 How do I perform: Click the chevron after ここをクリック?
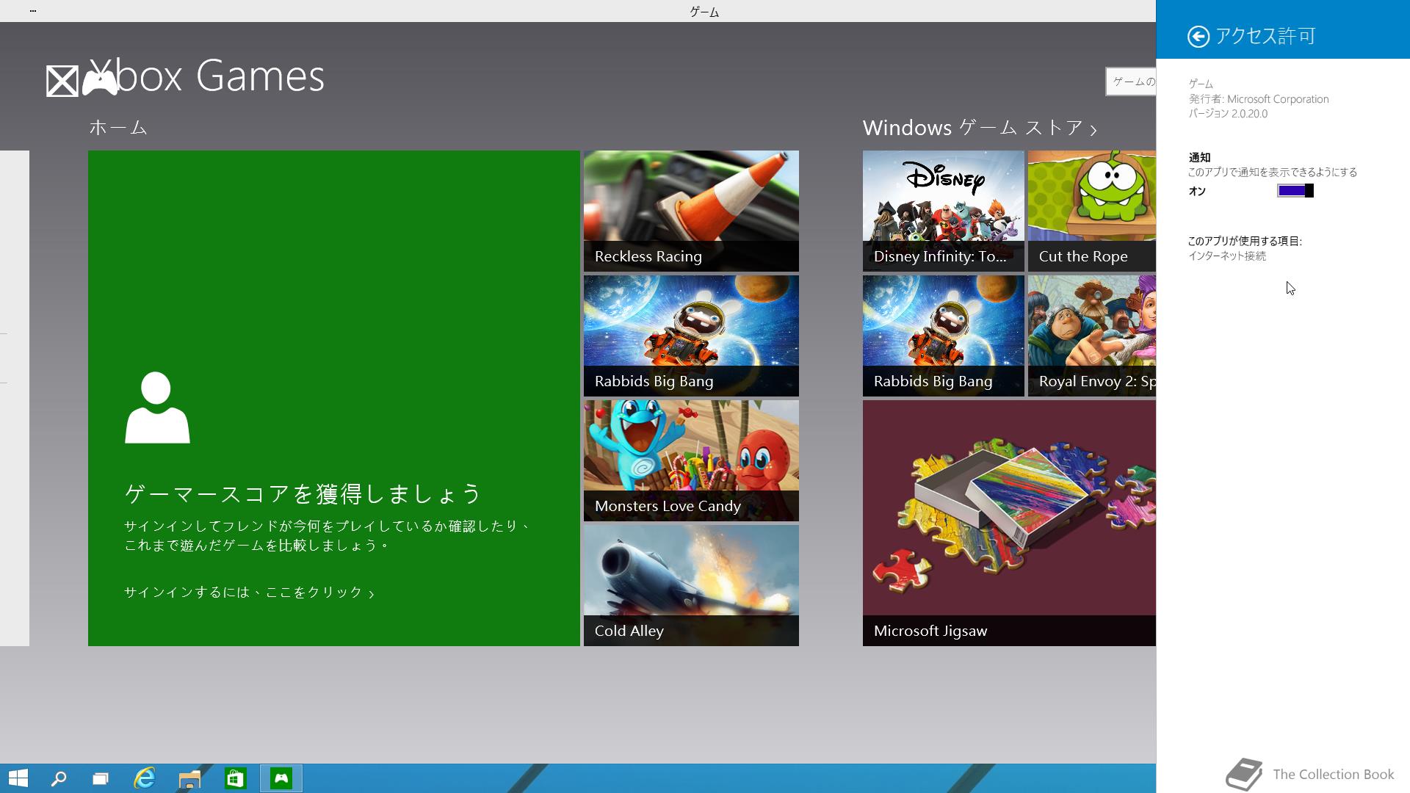click(371, 593)
